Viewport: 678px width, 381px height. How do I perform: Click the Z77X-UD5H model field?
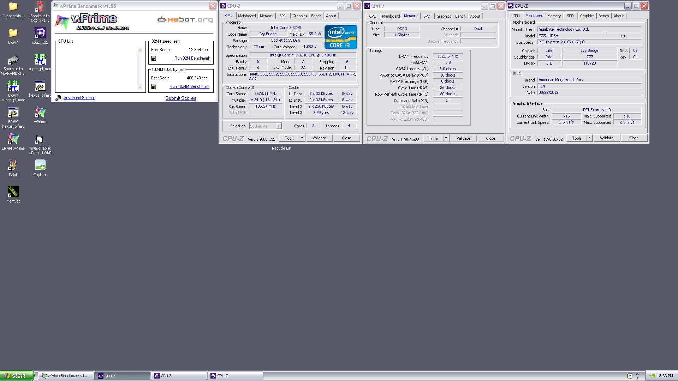[570, 36]
